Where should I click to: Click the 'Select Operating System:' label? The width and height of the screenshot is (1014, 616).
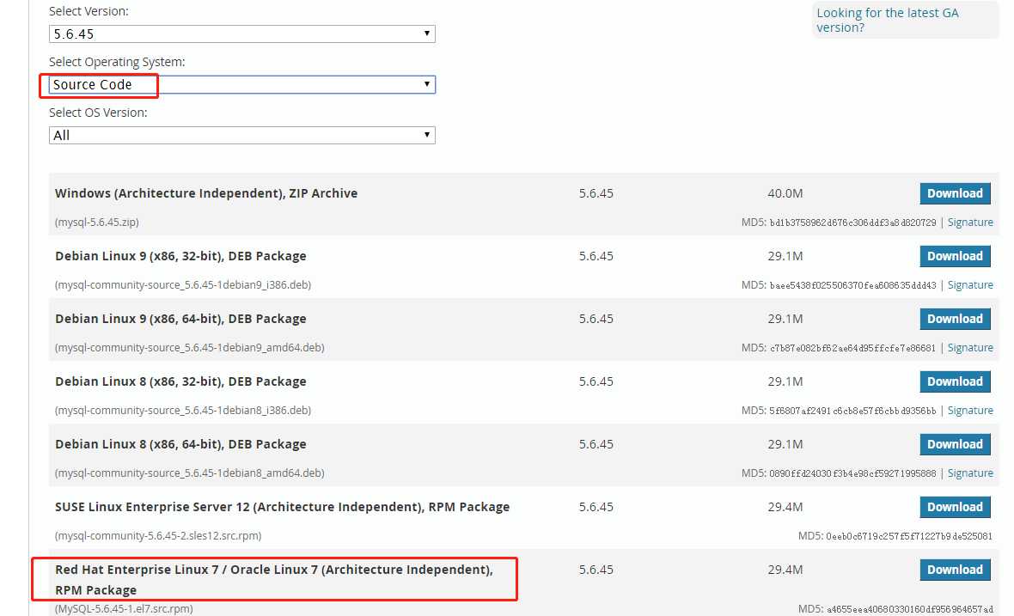coord(117,62)
